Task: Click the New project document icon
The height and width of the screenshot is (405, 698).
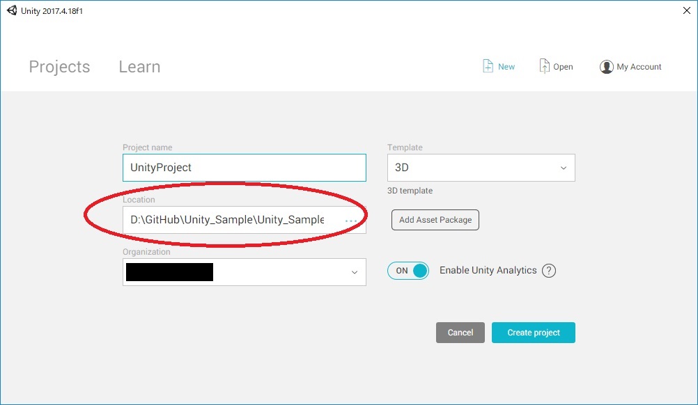Action: 488,66
